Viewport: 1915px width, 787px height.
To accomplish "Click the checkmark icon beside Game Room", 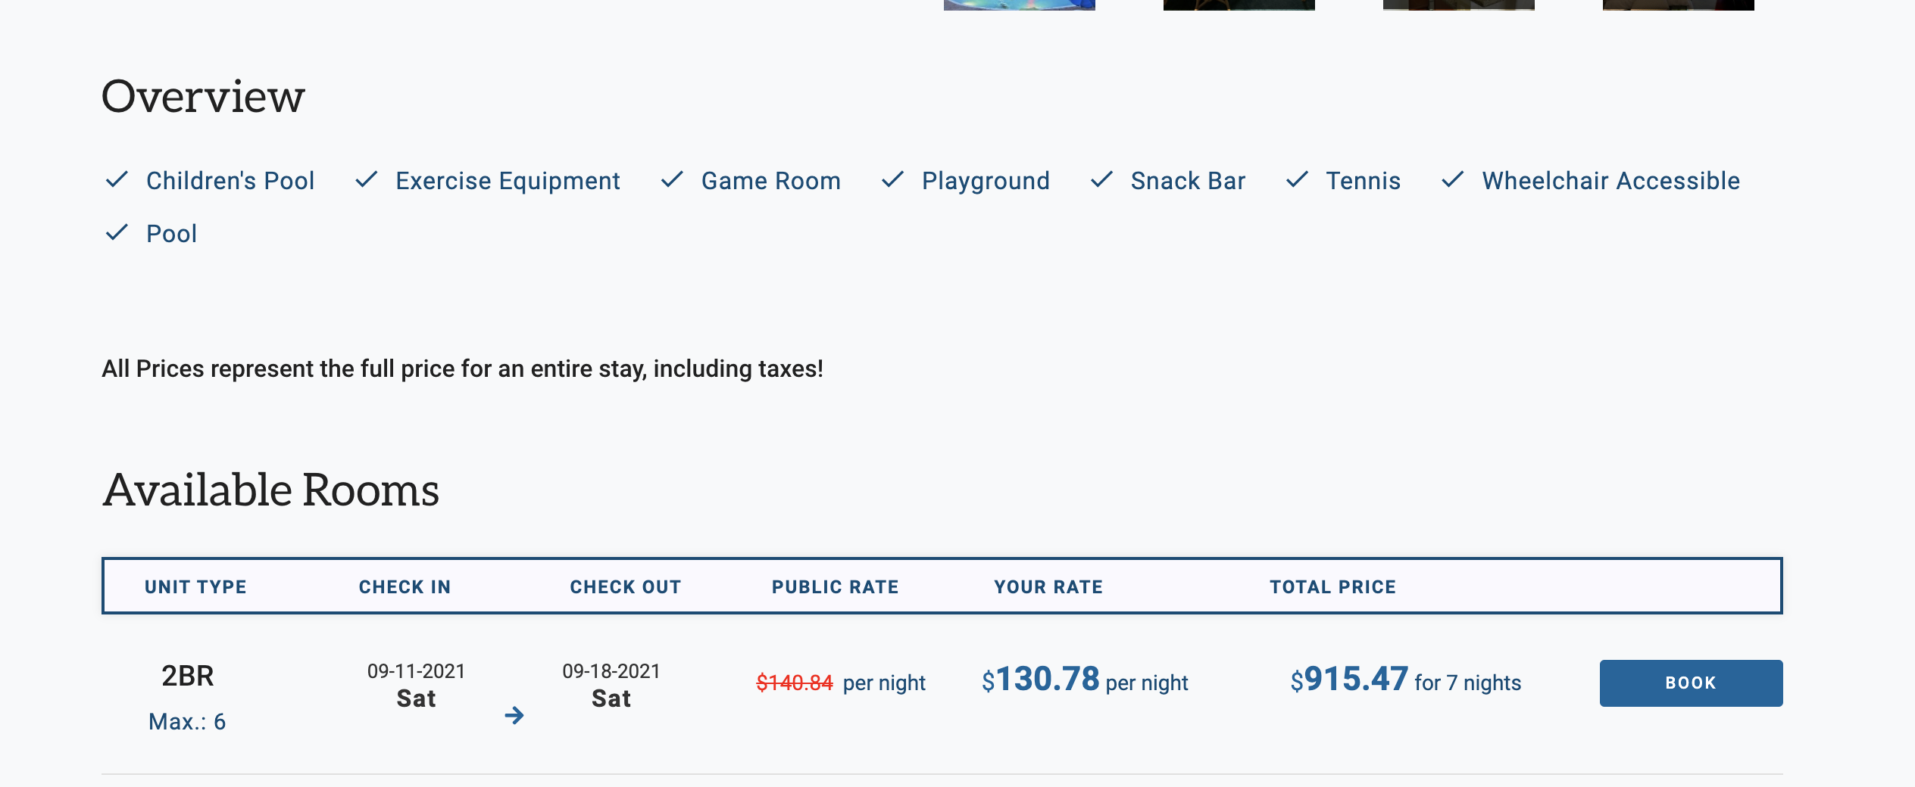I will pos(672,180).
